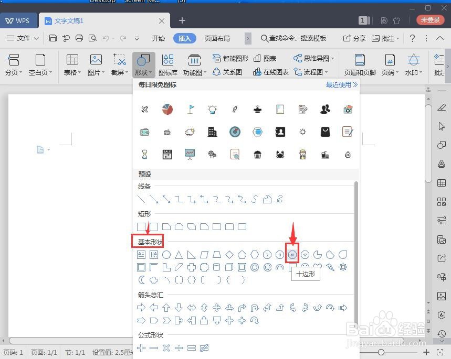Viewport: 451px width, 359px height.
Task: Click the 关系图 relationship diagram button
Action: pos(227,72)
